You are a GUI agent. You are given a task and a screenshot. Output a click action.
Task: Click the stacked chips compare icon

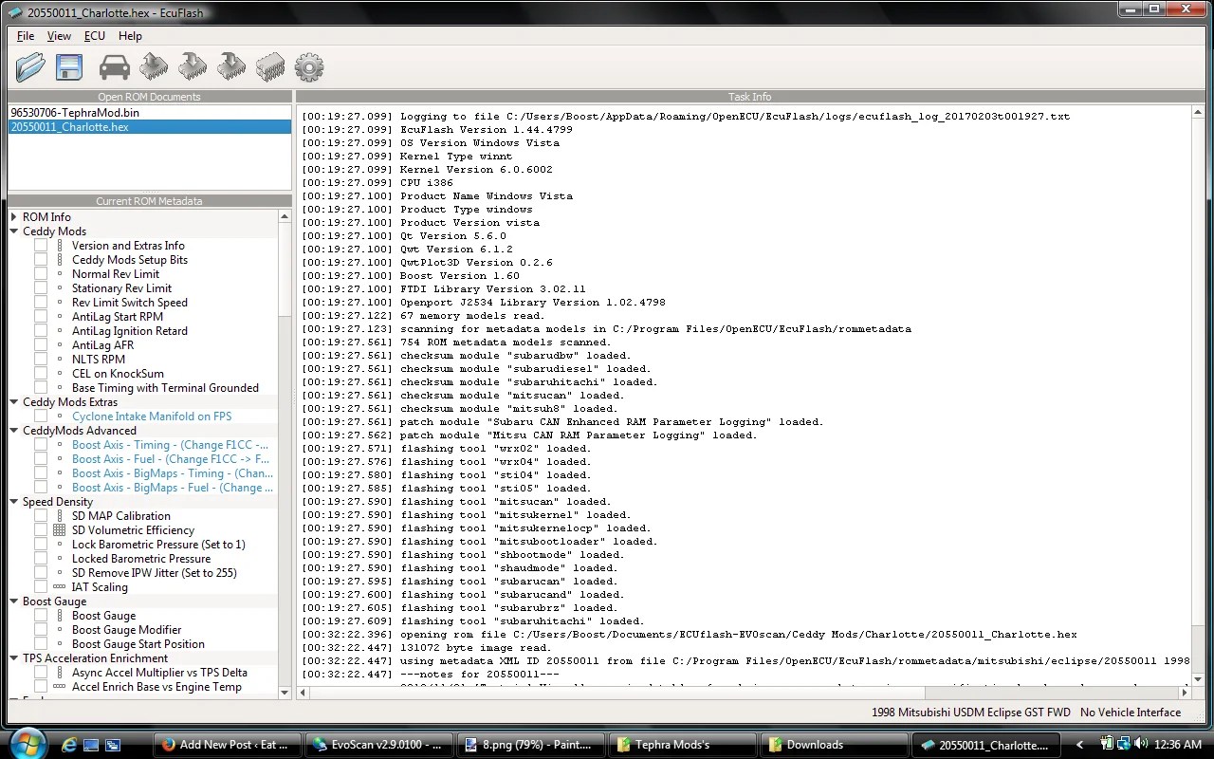(270, 66)
